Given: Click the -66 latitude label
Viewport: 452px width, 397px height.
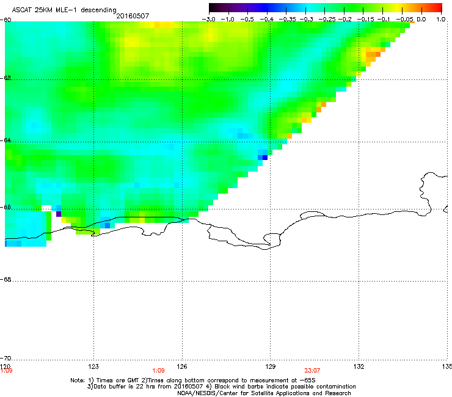Looking at the screenshot, I should point(5,207).
